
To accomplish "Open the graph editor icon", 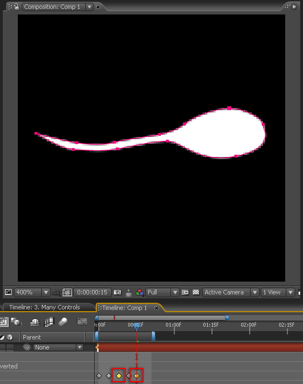I will 82,322.
